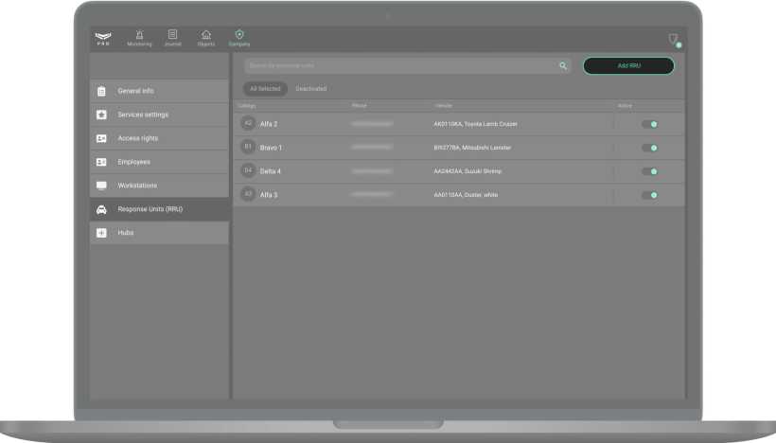
Task: Open General info in sidebar
Action: pos(135,91)
